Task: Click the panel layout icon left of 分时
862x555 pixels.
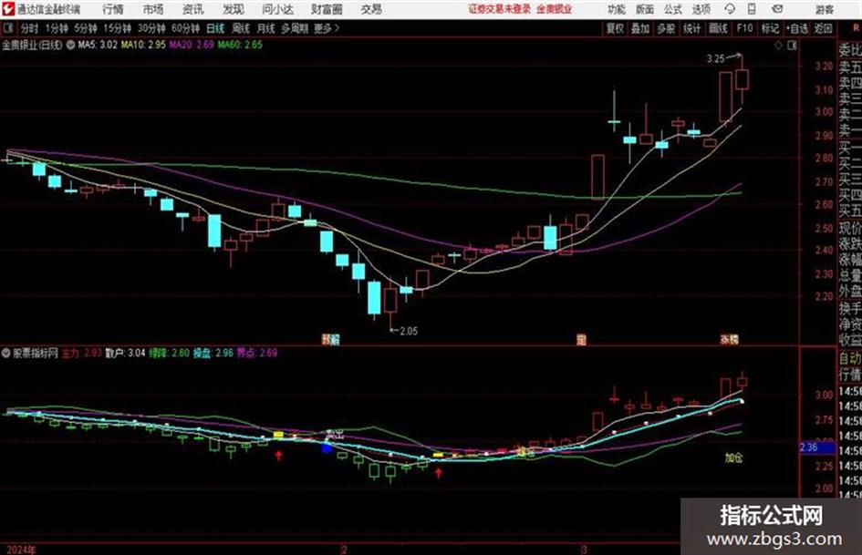Action: pos(7,28)
